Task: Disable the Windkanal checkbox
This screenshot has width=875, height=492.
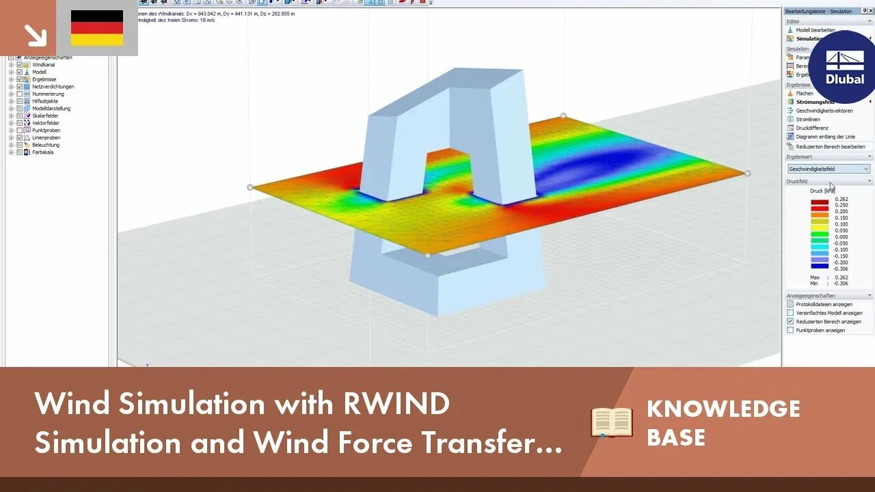Action: click(x=19, y=65)
